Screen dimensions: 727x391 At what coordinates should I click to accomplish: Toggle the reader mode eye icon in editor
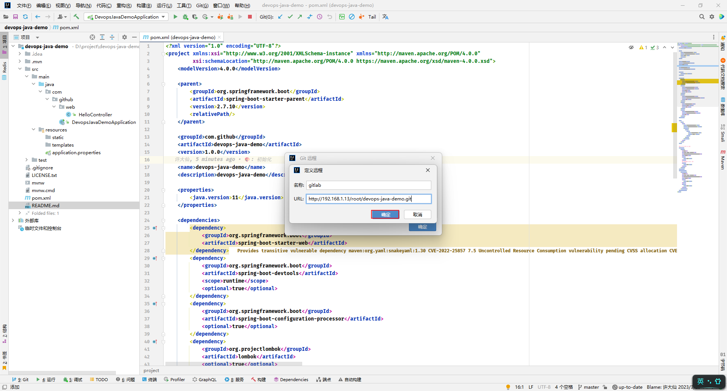[631, 47]
